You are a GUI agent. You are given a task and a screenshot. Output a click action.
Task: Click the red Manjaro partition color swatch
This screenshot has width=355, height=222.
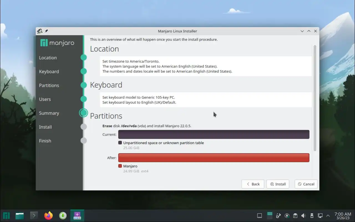[120, 166]
